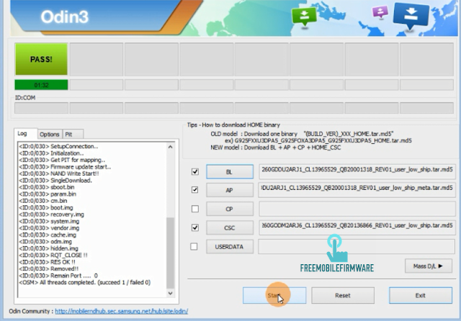Click the blue download icon in banner

tap(411, 16)
